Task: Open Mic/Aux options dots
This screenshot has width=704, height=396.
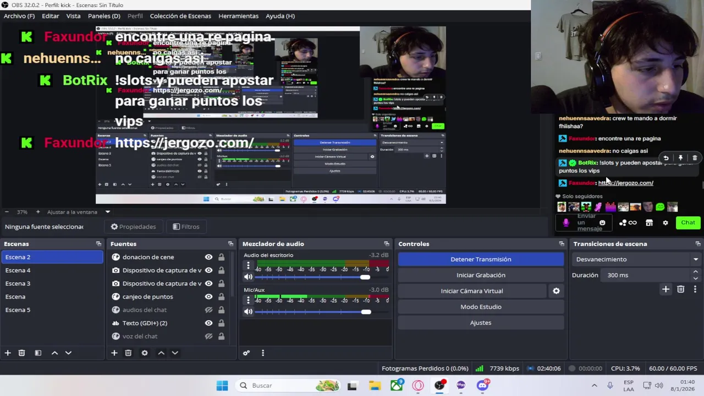Action: coord(248,300)
